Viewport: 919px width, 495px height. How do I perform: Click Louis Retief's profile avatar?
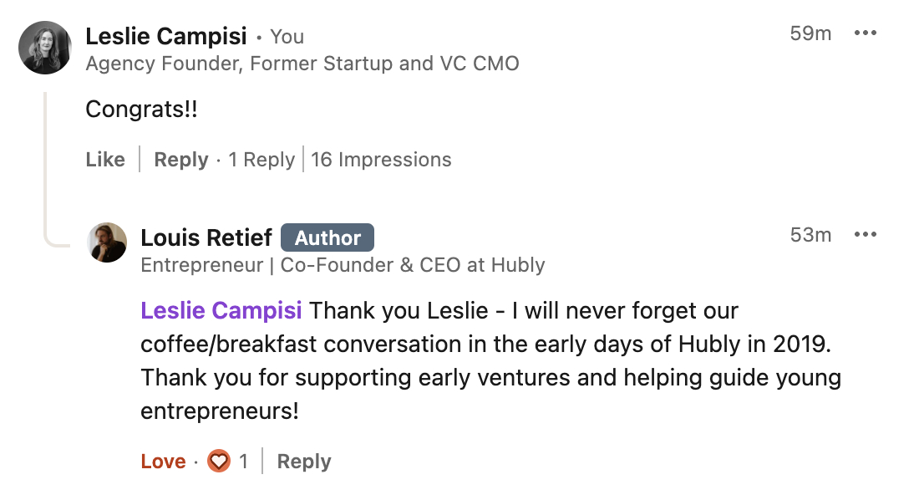(x=107, y=242)
